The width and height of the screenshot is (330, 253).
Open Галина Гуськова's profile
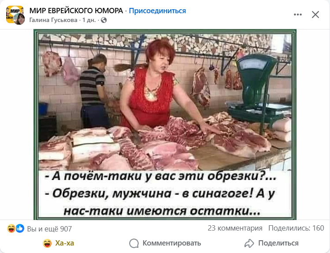pyautogui.click(x=53, y=20)
